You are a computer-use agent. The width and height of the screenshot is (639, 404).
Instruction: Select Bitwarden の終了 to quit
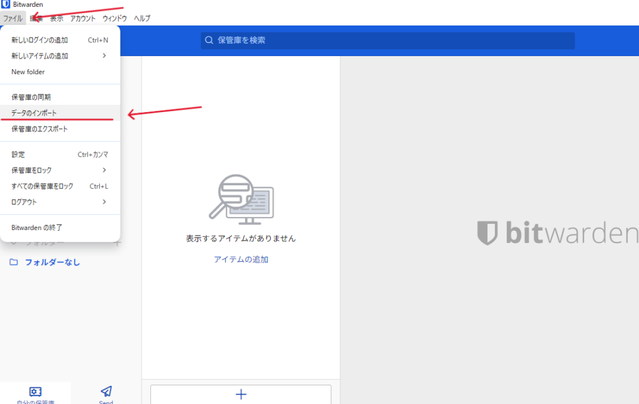click(x=60, y=227)
